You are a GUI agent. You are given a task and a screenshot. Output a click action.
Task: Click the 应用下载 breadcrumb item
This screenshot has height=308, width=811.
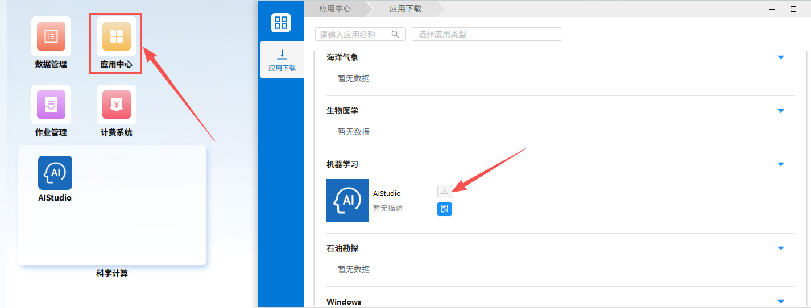(x=405, y=9)
